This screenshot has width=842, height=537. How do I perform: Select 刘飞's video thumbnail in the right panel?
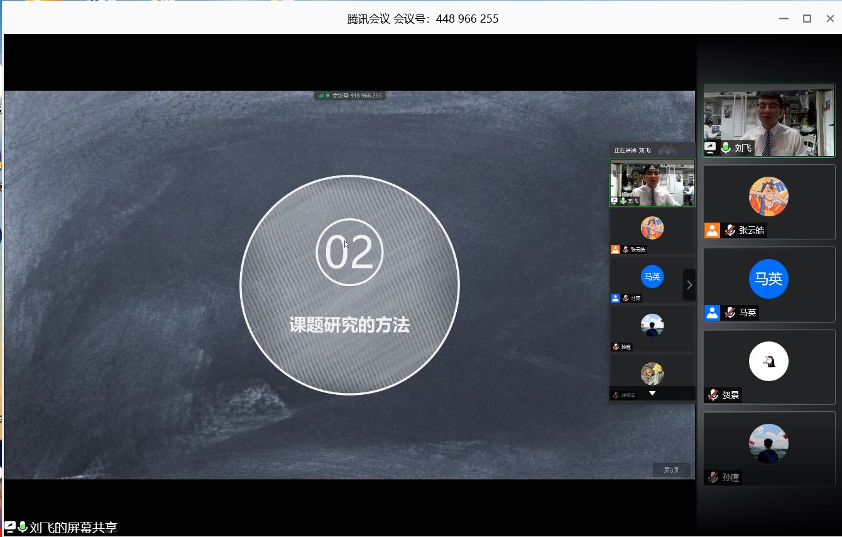coord(768,119)
